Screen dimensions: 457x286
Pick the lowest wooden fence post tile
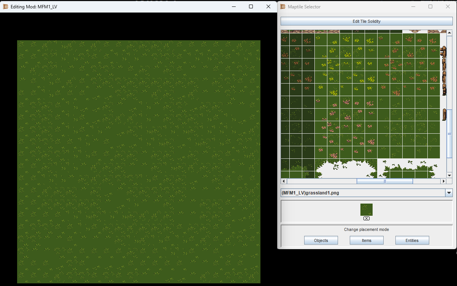tap(444, 115)
